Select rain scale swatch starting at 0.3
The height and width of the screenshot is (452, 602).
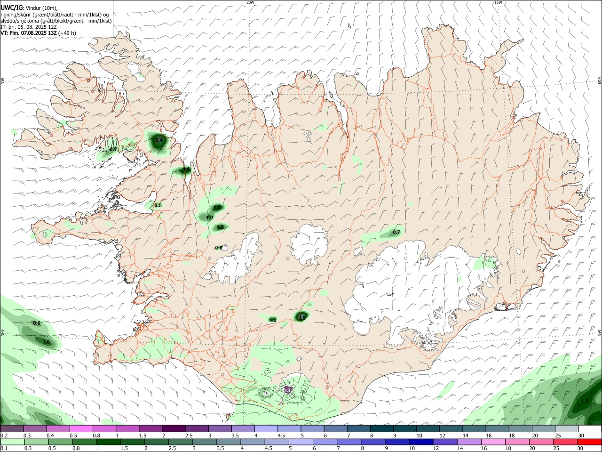36,442
